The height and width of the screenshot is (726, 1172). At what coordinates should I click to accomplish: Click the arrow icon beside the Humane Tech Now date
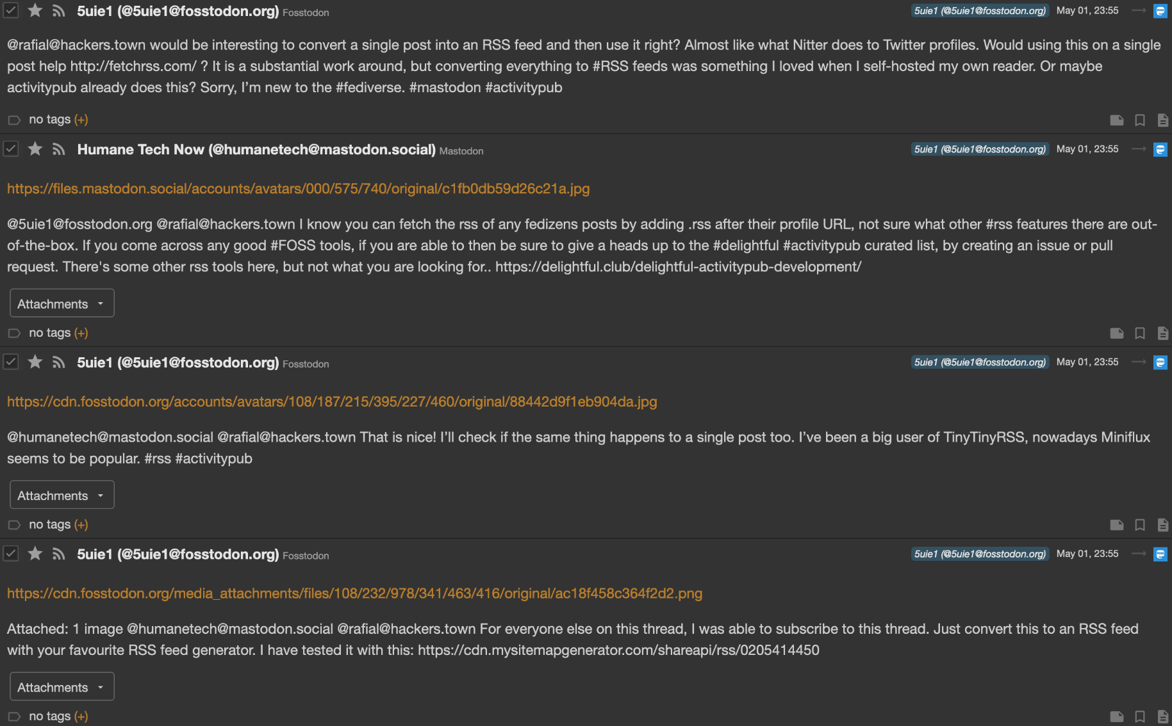coord(1139,149)
